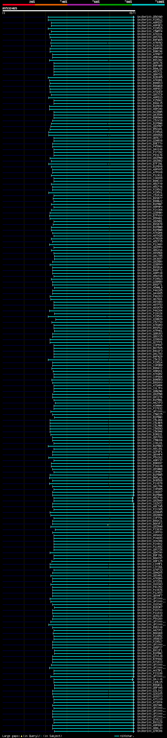Pick the UniRef100_P18026 label

tap(150, 314)
